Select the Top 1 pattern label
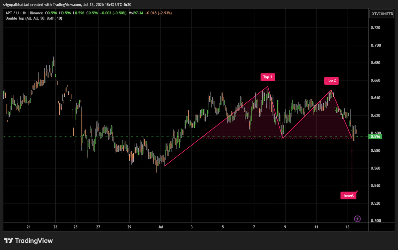 click(268, 77)
